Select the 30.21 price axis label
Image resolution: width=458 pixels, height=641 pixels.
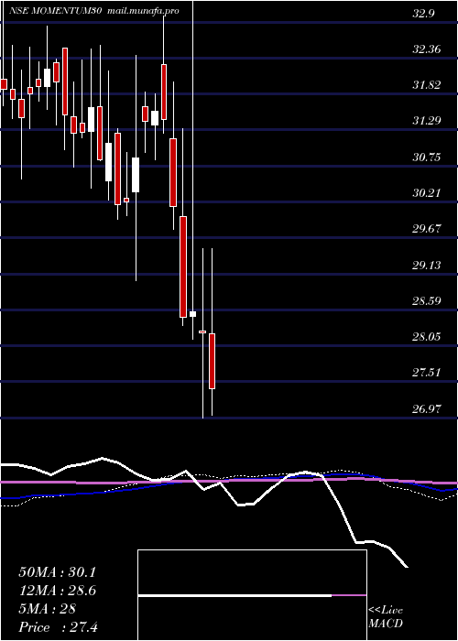(427, 192)
